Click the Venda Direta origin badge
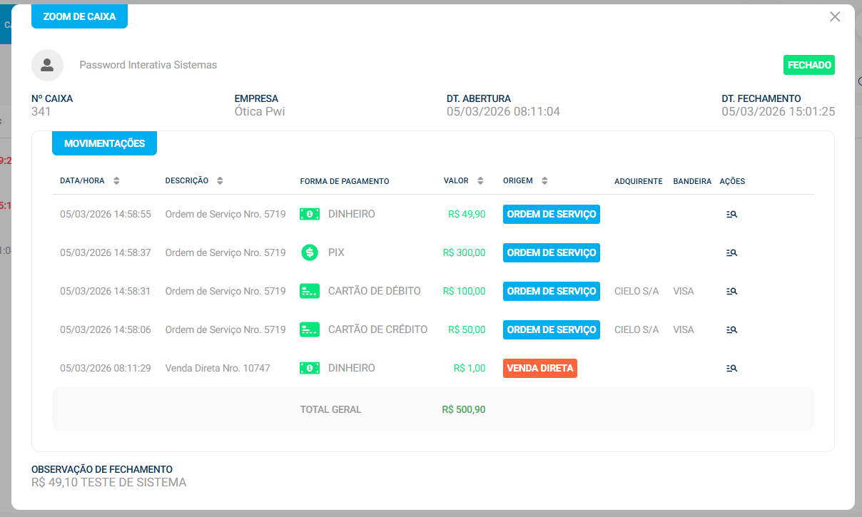Image resolution: width=862 pixels, height=517 pixels. (x=539, y=368)
